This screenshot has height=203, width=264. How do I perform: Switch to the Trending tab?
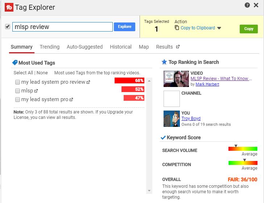click(x=49, y=47)
